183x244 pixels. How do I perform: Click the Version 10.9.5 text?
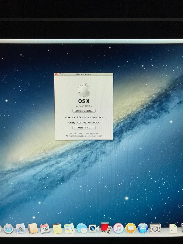coord(84,106)
